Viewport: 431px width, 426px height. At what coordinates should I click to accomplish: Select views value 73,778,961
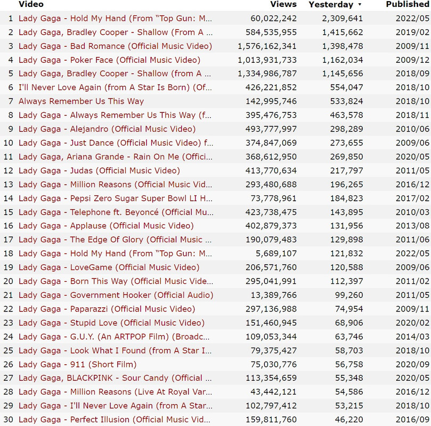click(273, 198)
